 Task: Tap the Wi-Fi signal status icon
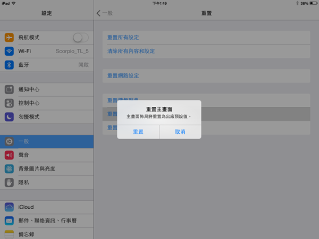pos(14,3)
